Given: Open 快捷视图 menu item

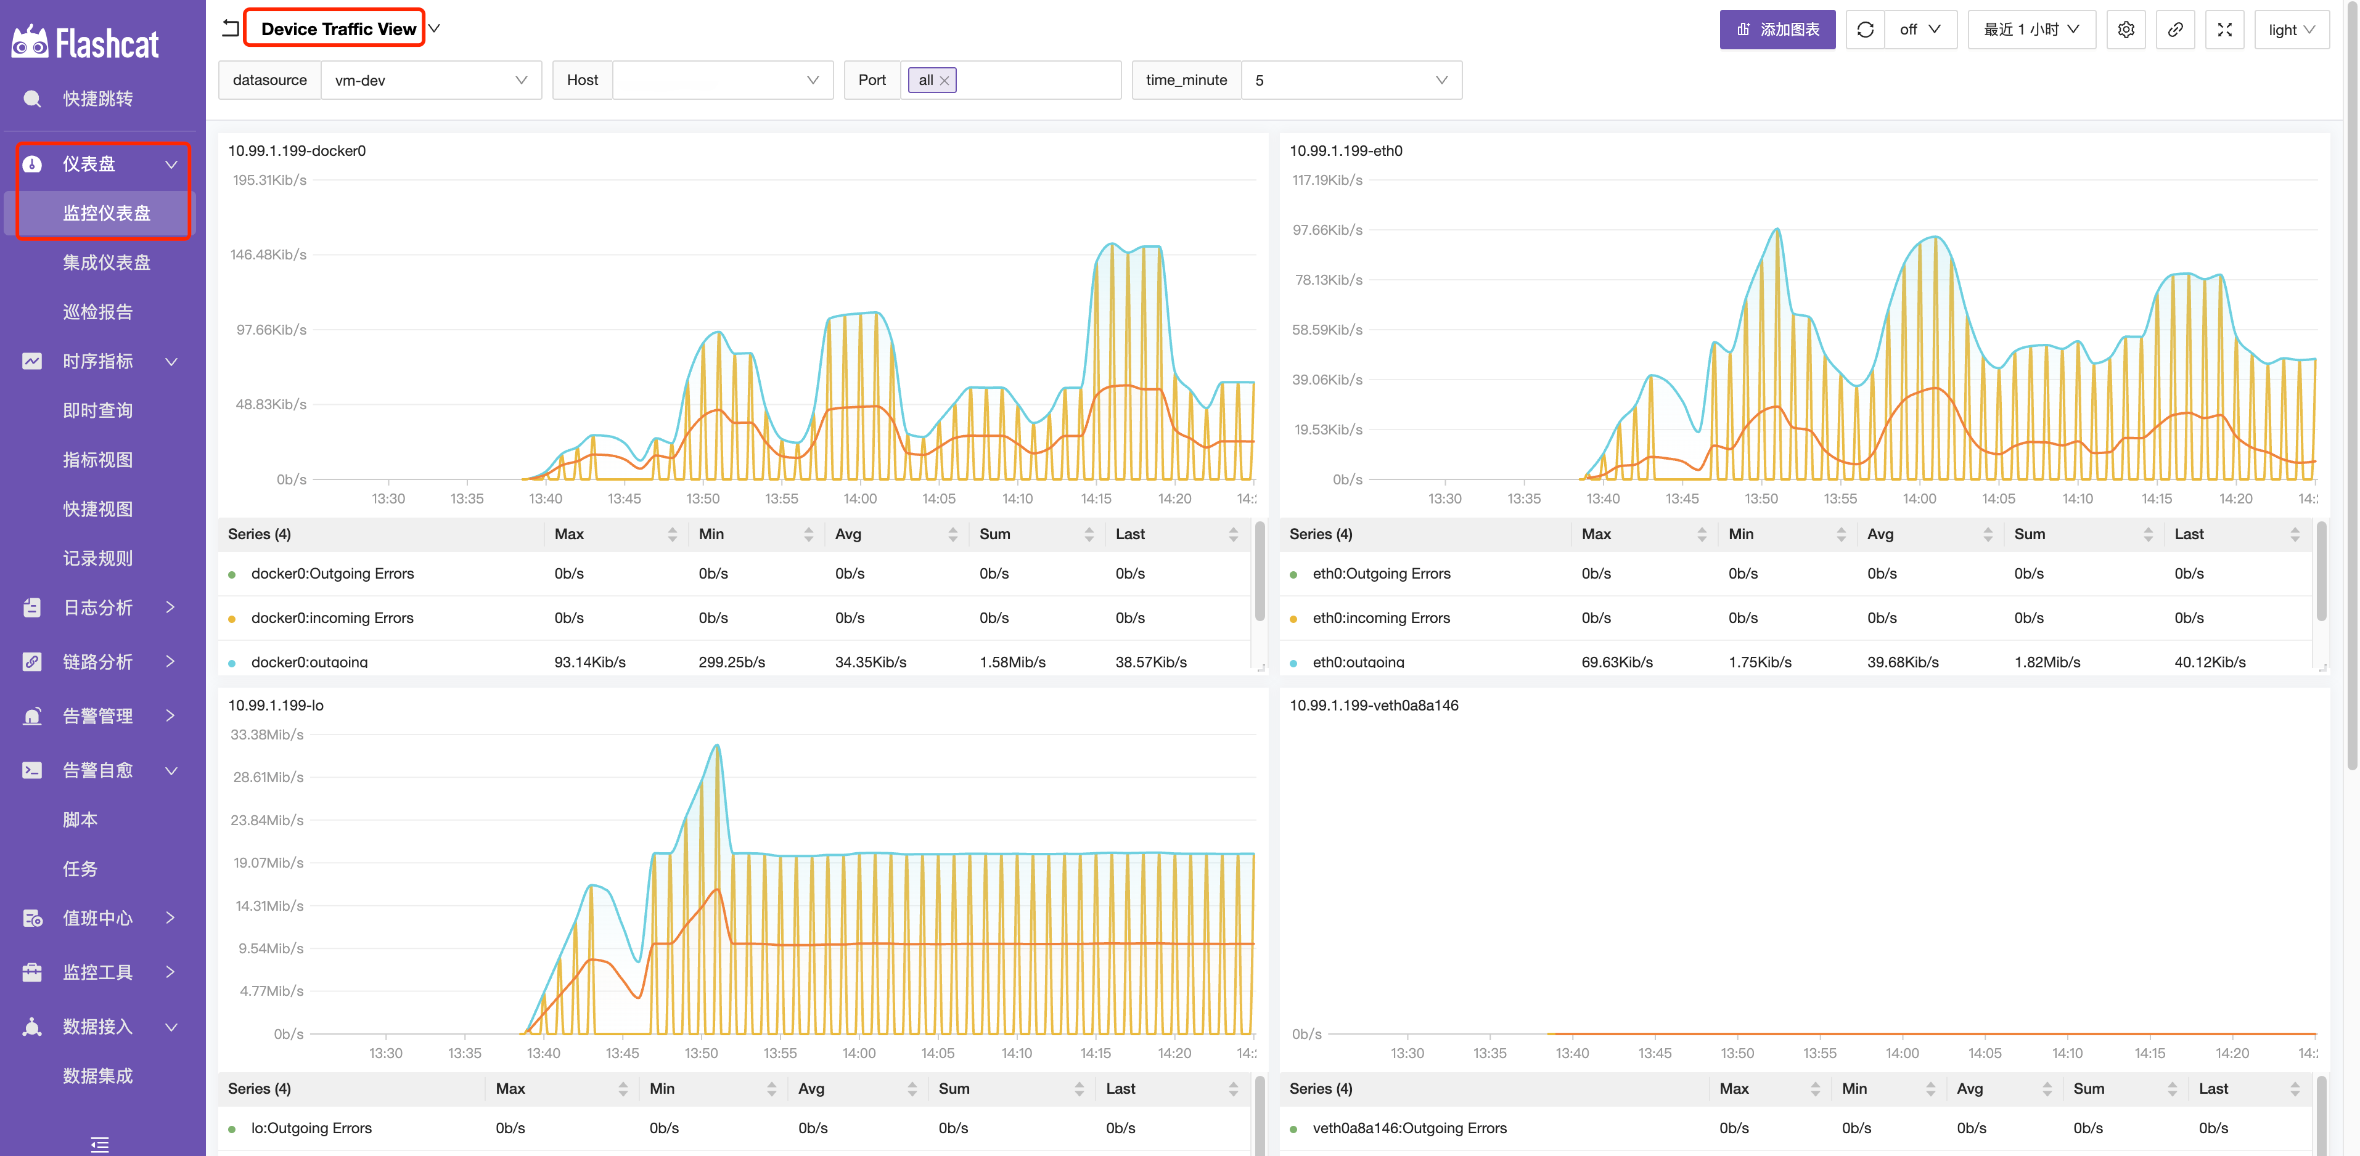Looking at the screenshot, I should 98,508.
